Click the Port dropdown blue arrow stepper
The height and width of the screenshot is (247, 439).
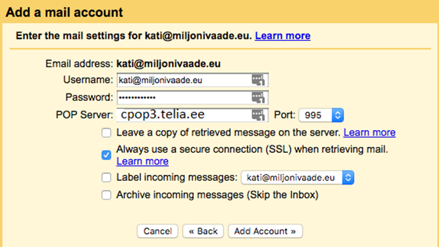338,115
